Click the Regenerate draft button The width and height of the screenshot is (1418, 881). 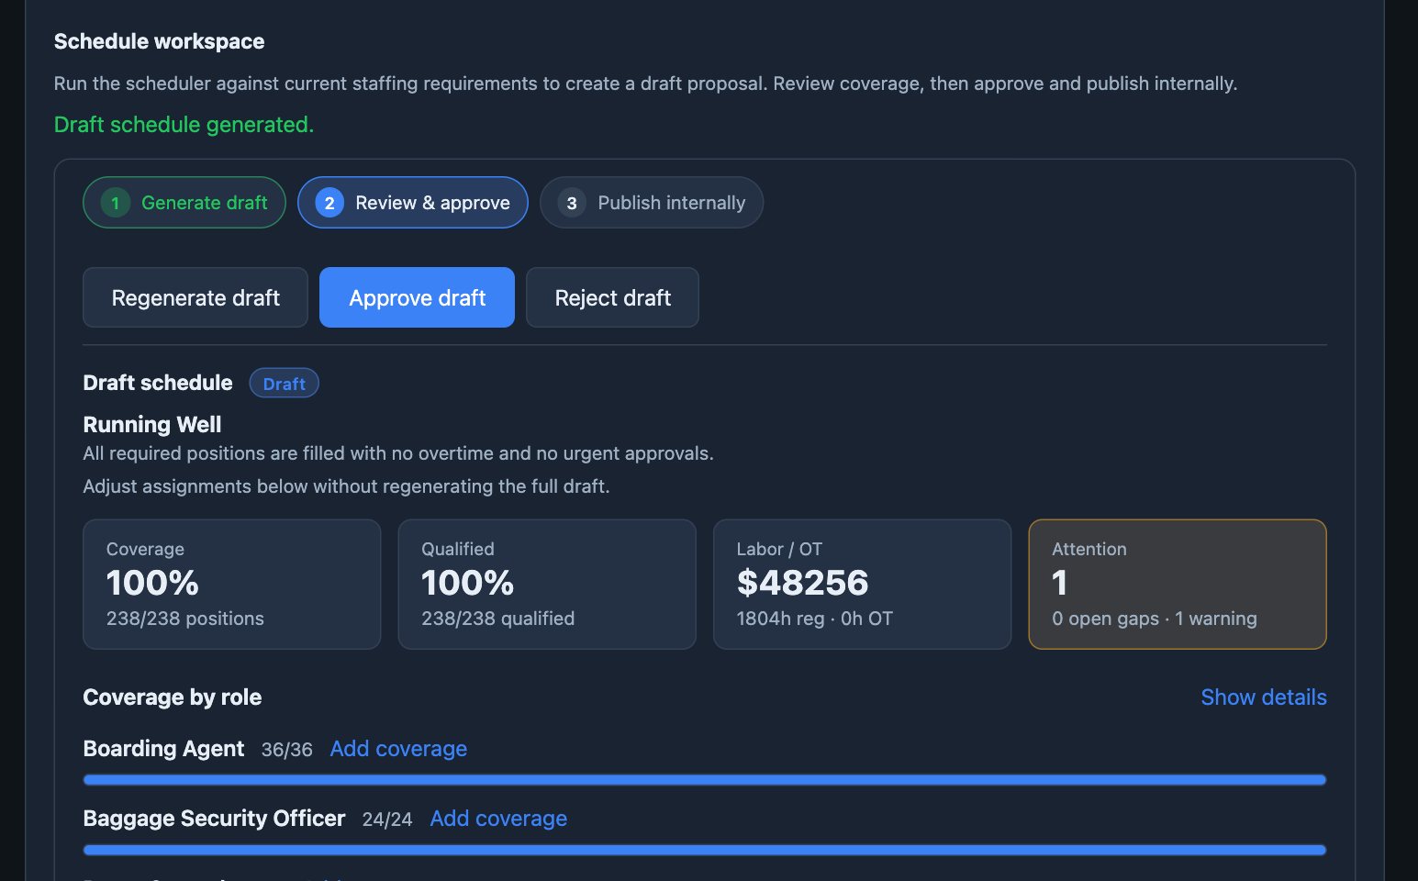tap(195, 297)
